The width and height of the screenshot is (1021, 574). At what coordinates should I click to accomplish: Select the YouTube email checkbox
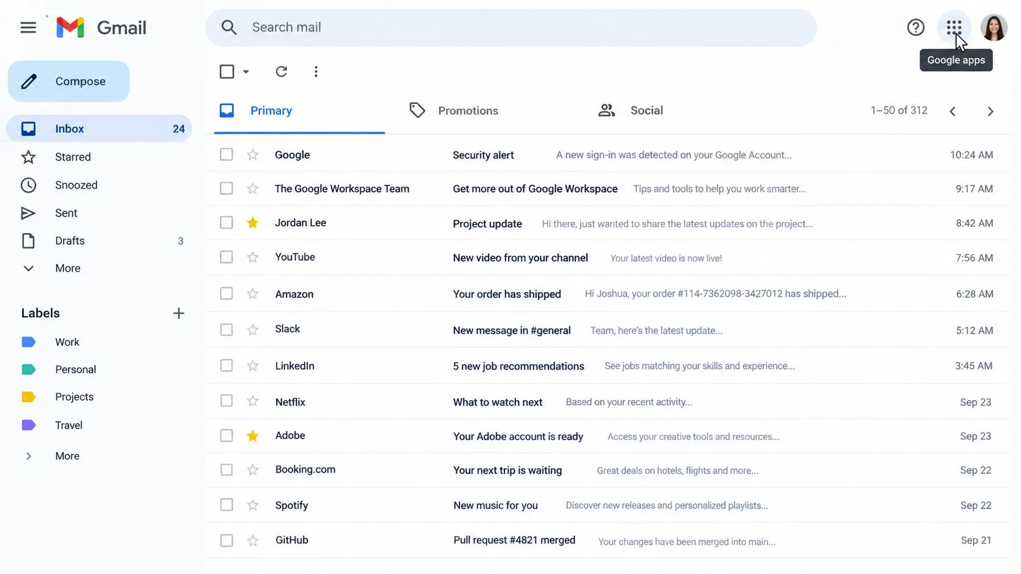[x=227, y=257]
